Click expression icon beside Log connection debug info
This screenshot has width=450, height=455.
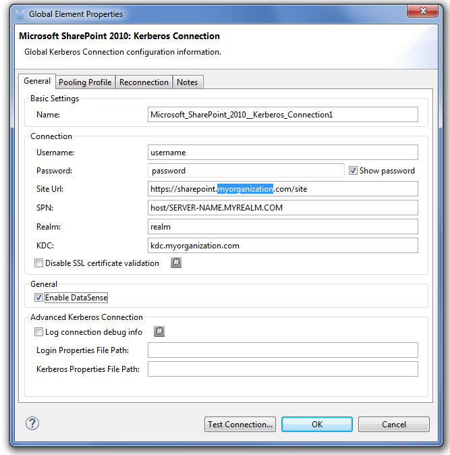tap(159, 331)
